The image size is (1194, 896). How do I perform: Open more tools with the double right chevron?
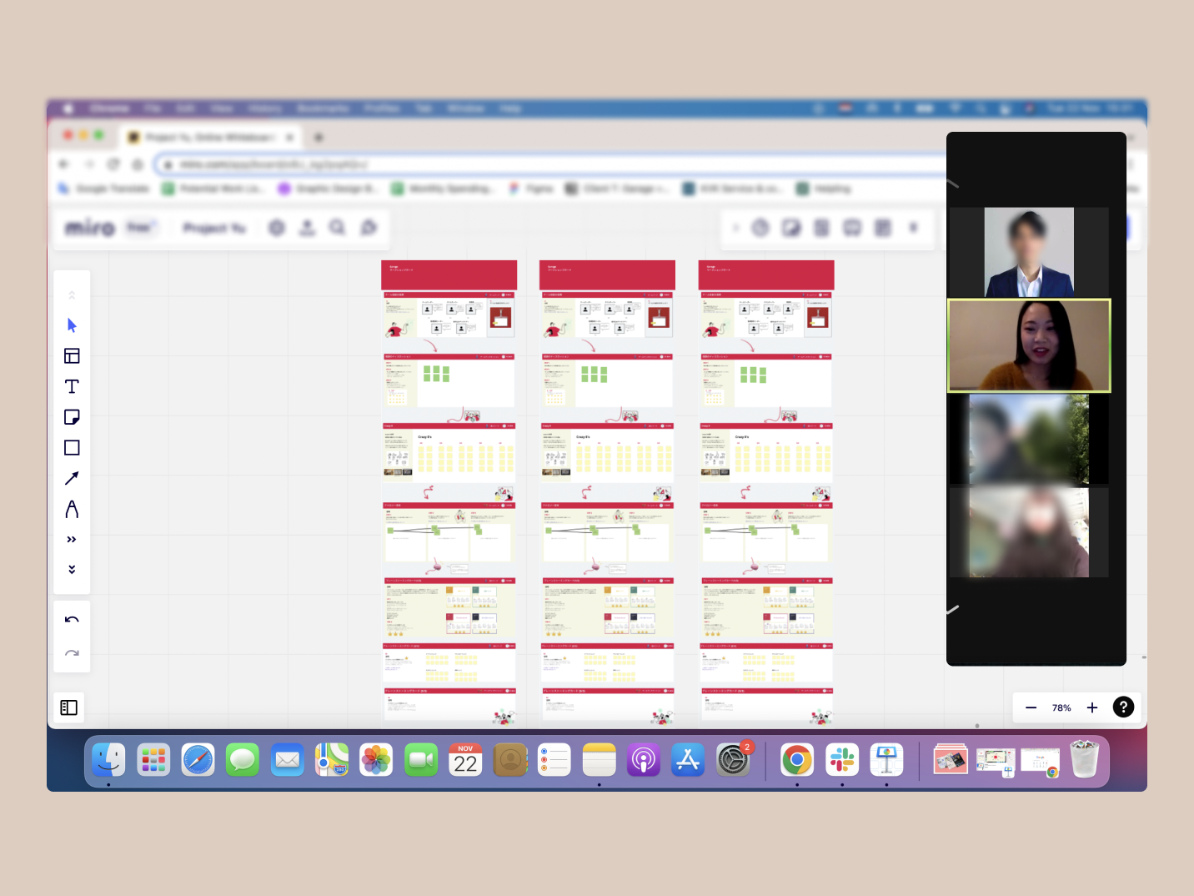[x=72, y=540]
